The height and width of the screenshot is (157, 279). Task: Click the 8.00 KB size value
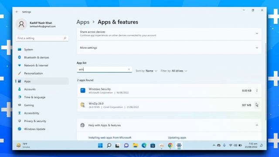coord(247,91)
